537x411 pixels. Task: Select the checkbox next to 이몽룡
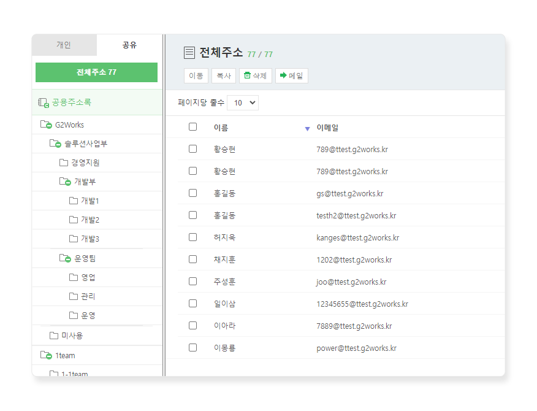pos(193,348)
